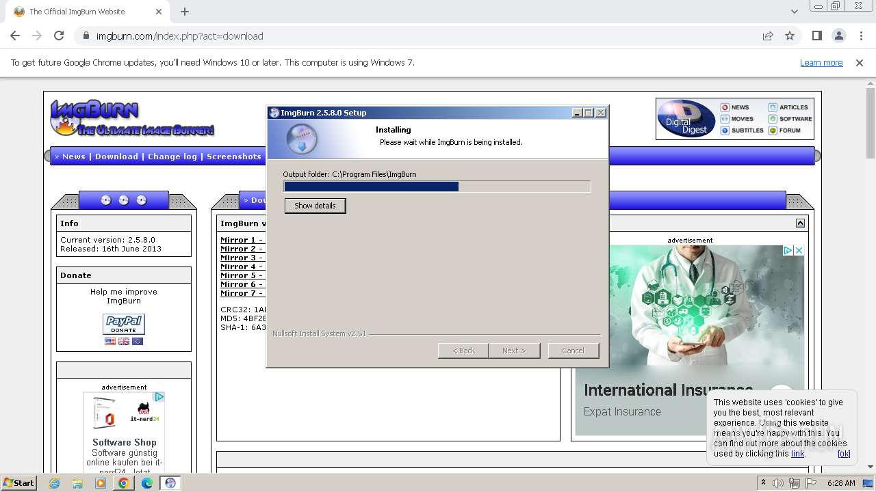Click the Mirror 7 download link
Image resolution: width=876 pixels, height=492 pixels.
[x=242, y=293]
